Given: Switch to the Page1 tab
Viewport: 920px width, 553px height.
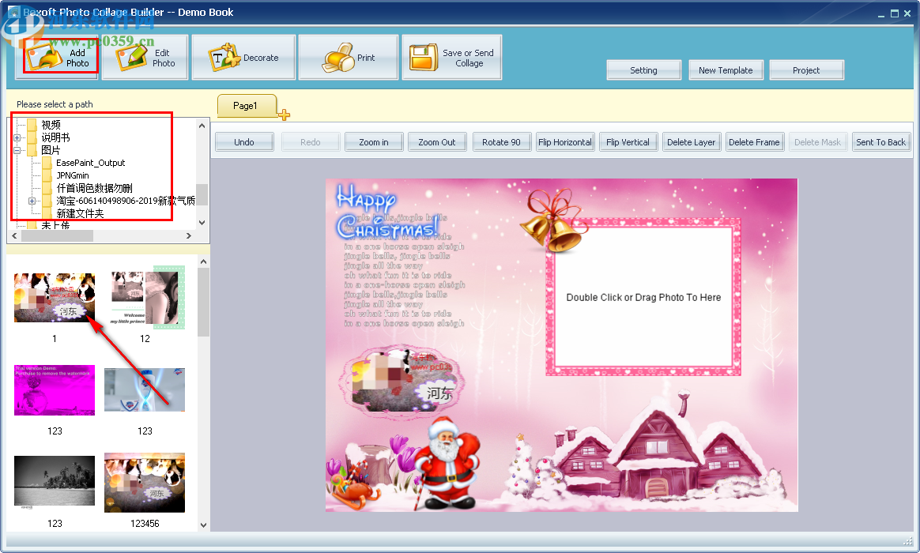Looking at the screenshot, I should 246,105.
